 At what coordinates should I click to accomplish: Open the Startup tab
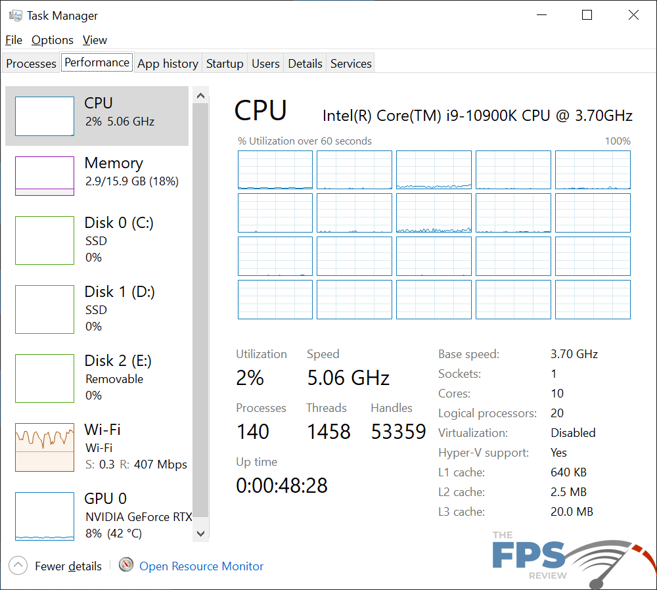(x=225, y=63)
